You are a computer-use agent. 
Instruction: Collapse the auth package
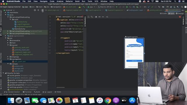(10, 20)
